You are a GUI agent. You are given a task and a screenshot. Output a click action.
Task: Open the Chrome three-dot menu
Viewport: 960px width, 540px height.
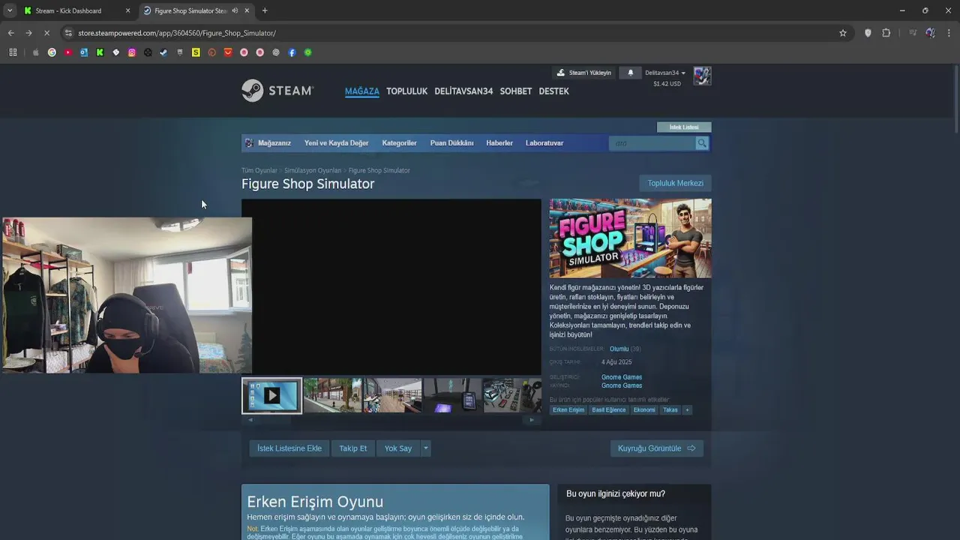coord(949,33)
